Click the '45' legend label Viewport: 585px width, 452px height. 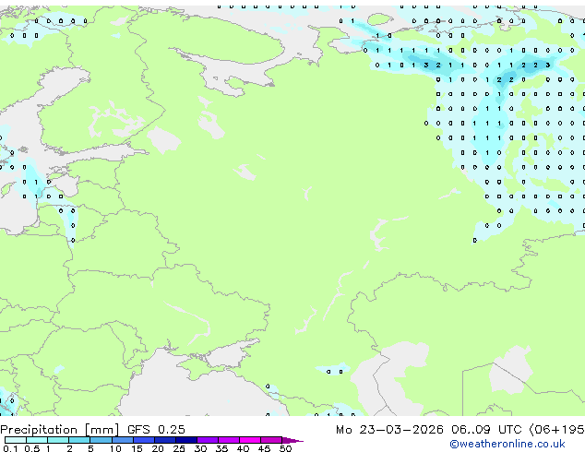264,448
